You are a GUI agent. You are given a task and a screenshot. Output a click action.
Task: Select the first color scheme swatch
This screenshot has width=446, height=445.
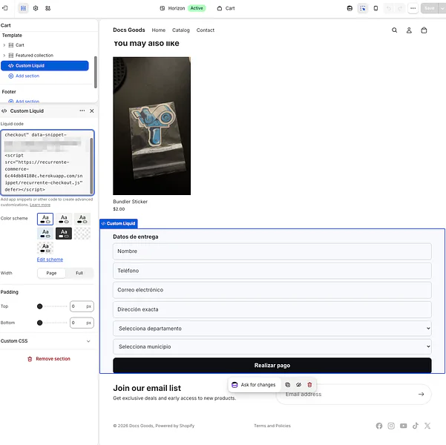click(45, 219)
